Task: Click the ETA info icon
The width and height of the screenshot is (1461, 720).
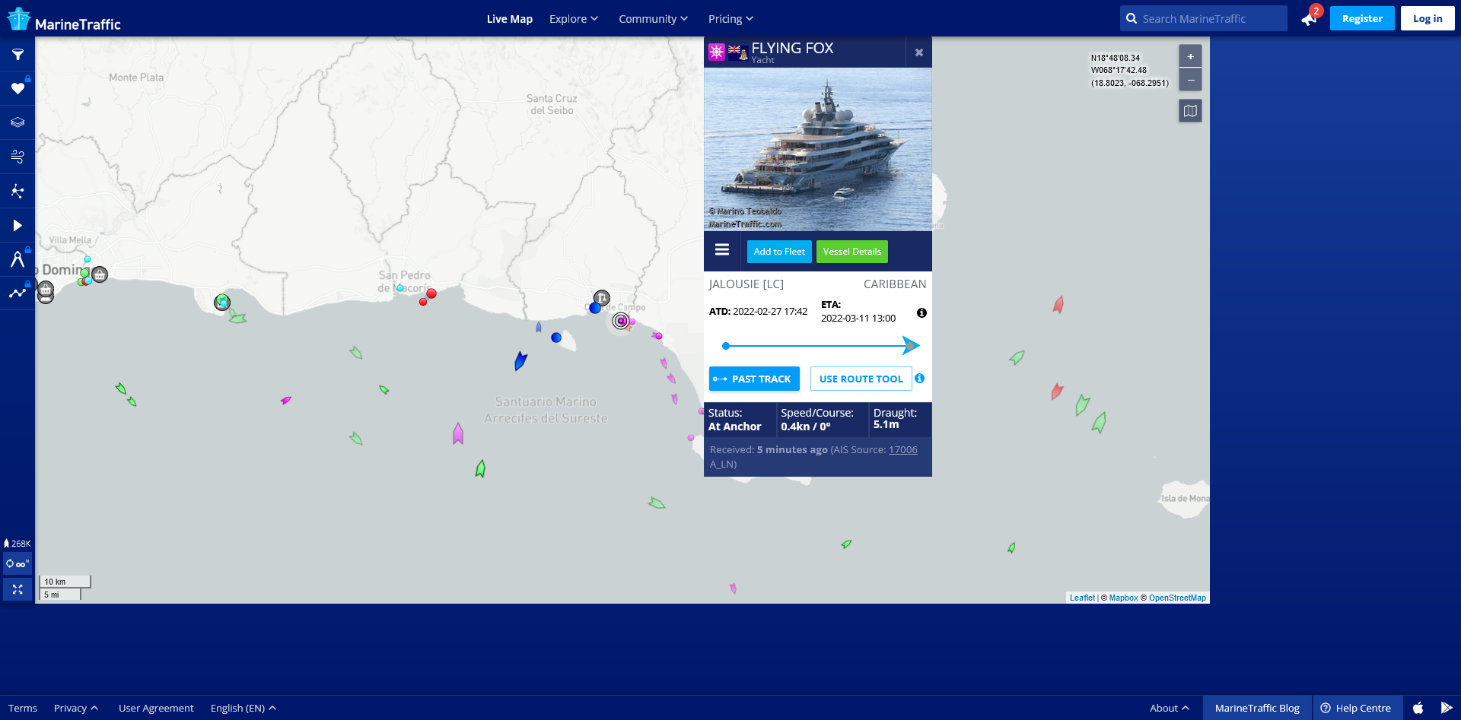Action: coord(921,313)
